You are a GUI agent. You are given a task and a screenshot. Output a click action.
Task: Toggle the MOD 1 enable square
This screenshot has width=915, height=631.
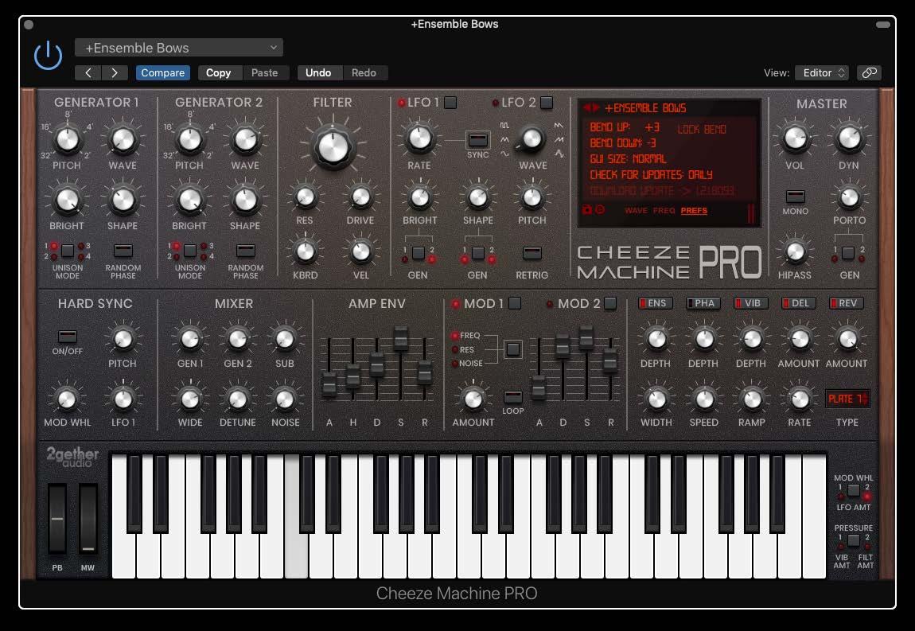point(515,303)
